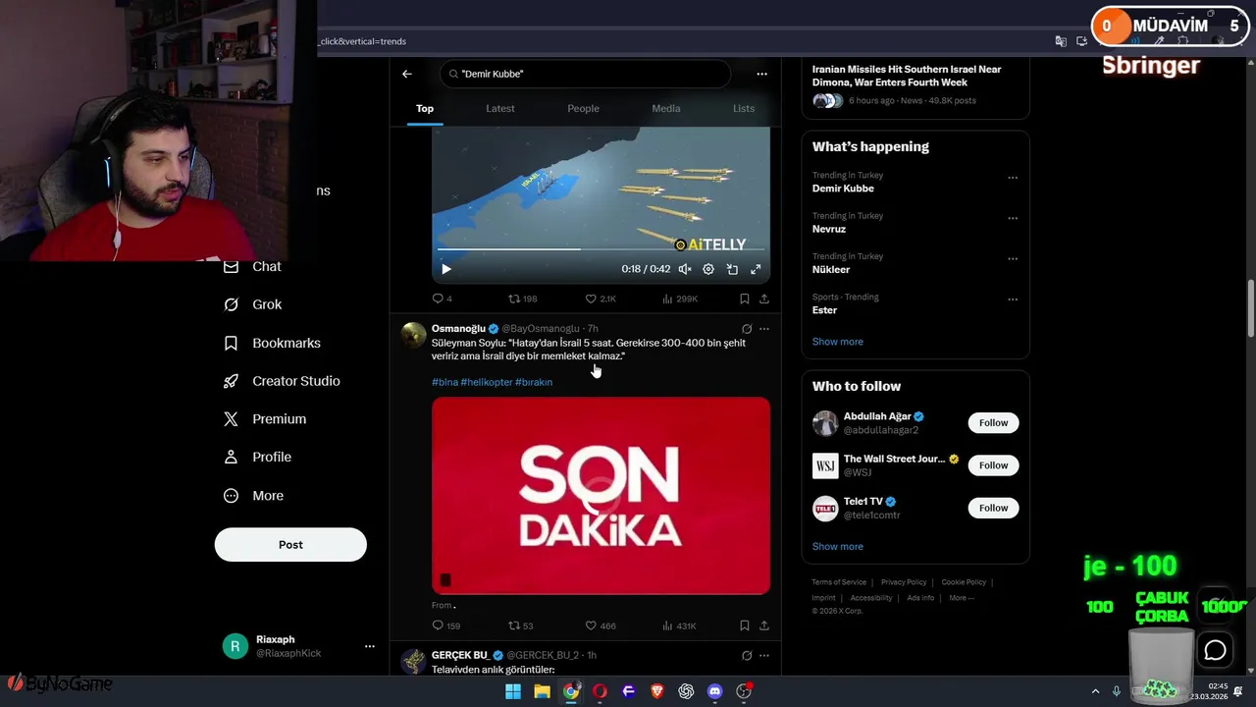Open search options three-dot menu
The width and height of the screenshot is (1256, 707).
point(761,74)
